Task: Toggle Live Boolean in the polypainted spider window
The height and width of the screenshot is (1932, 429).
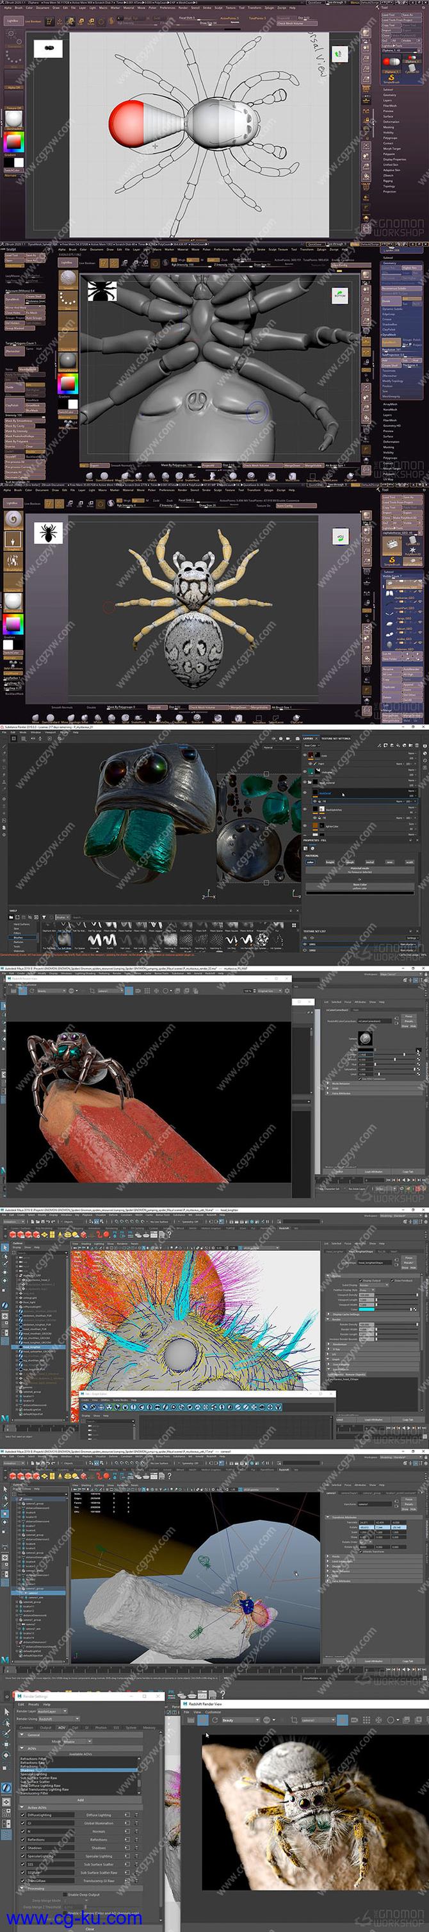Action: pyautogui.click(x=33, y=504)
